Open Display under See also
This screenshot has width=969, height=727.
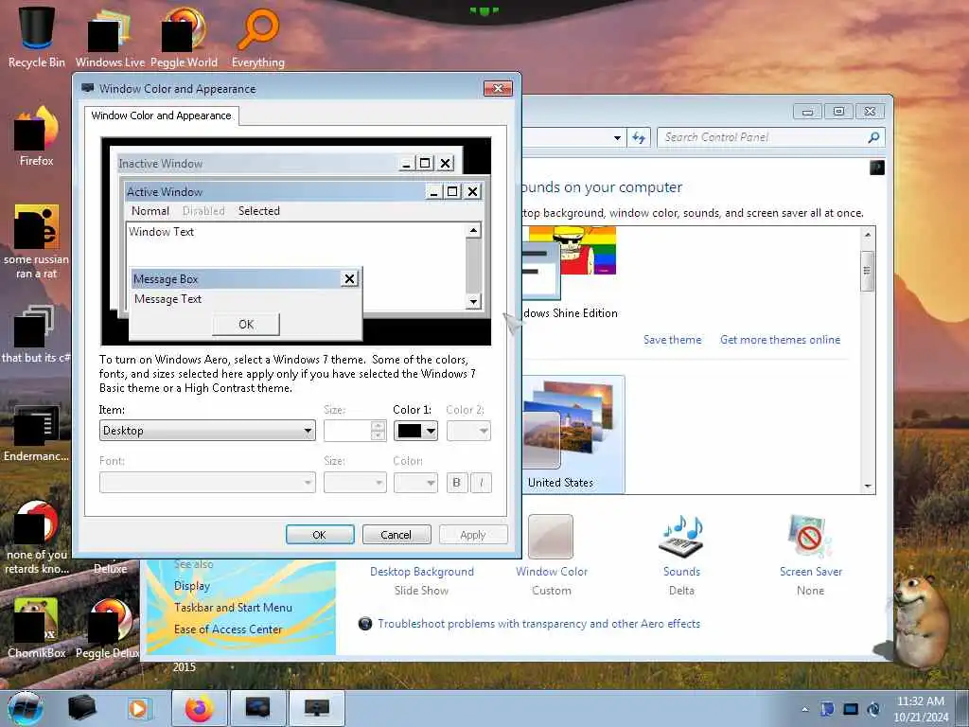click(x=192, y=586)
